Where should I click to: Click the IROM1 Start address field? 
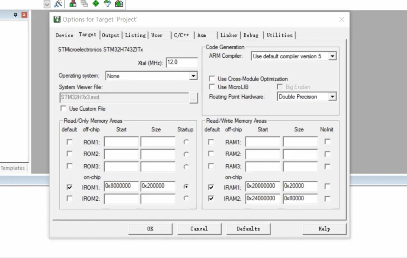121,186
